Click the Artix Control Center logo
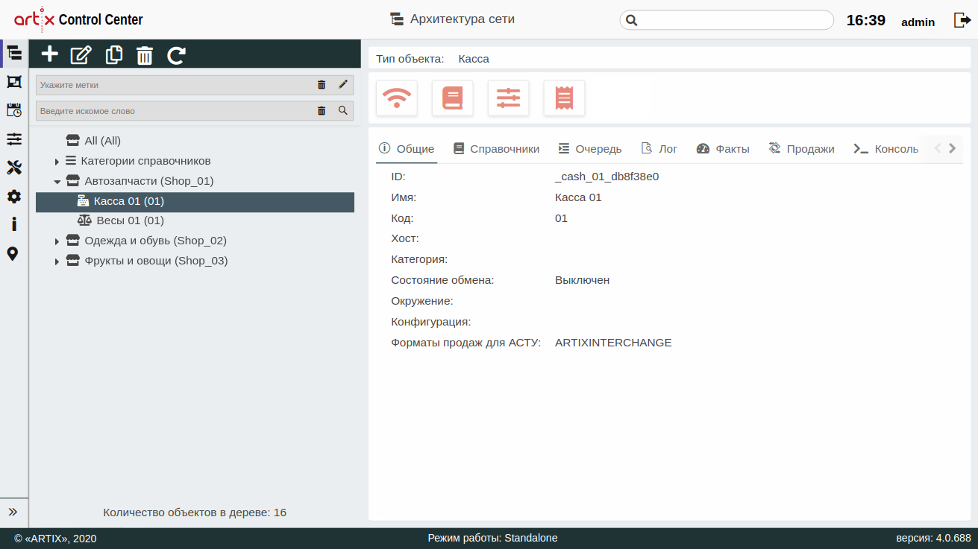Screen dimensions: 978x549 (78, 19)
